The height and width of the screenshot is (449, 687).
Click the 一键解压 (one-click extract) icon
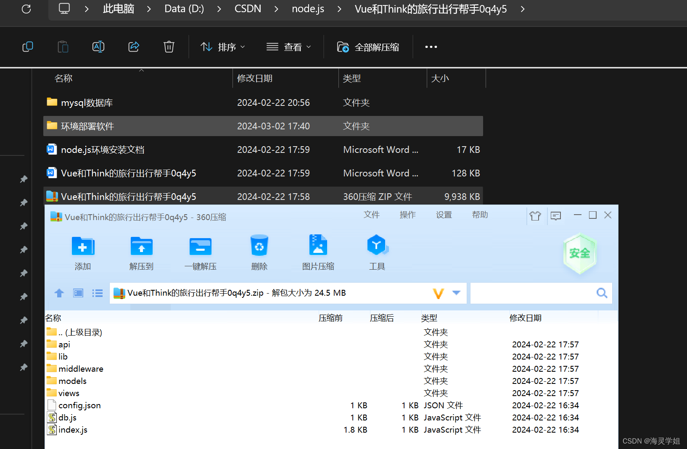(x=201, y=251)
